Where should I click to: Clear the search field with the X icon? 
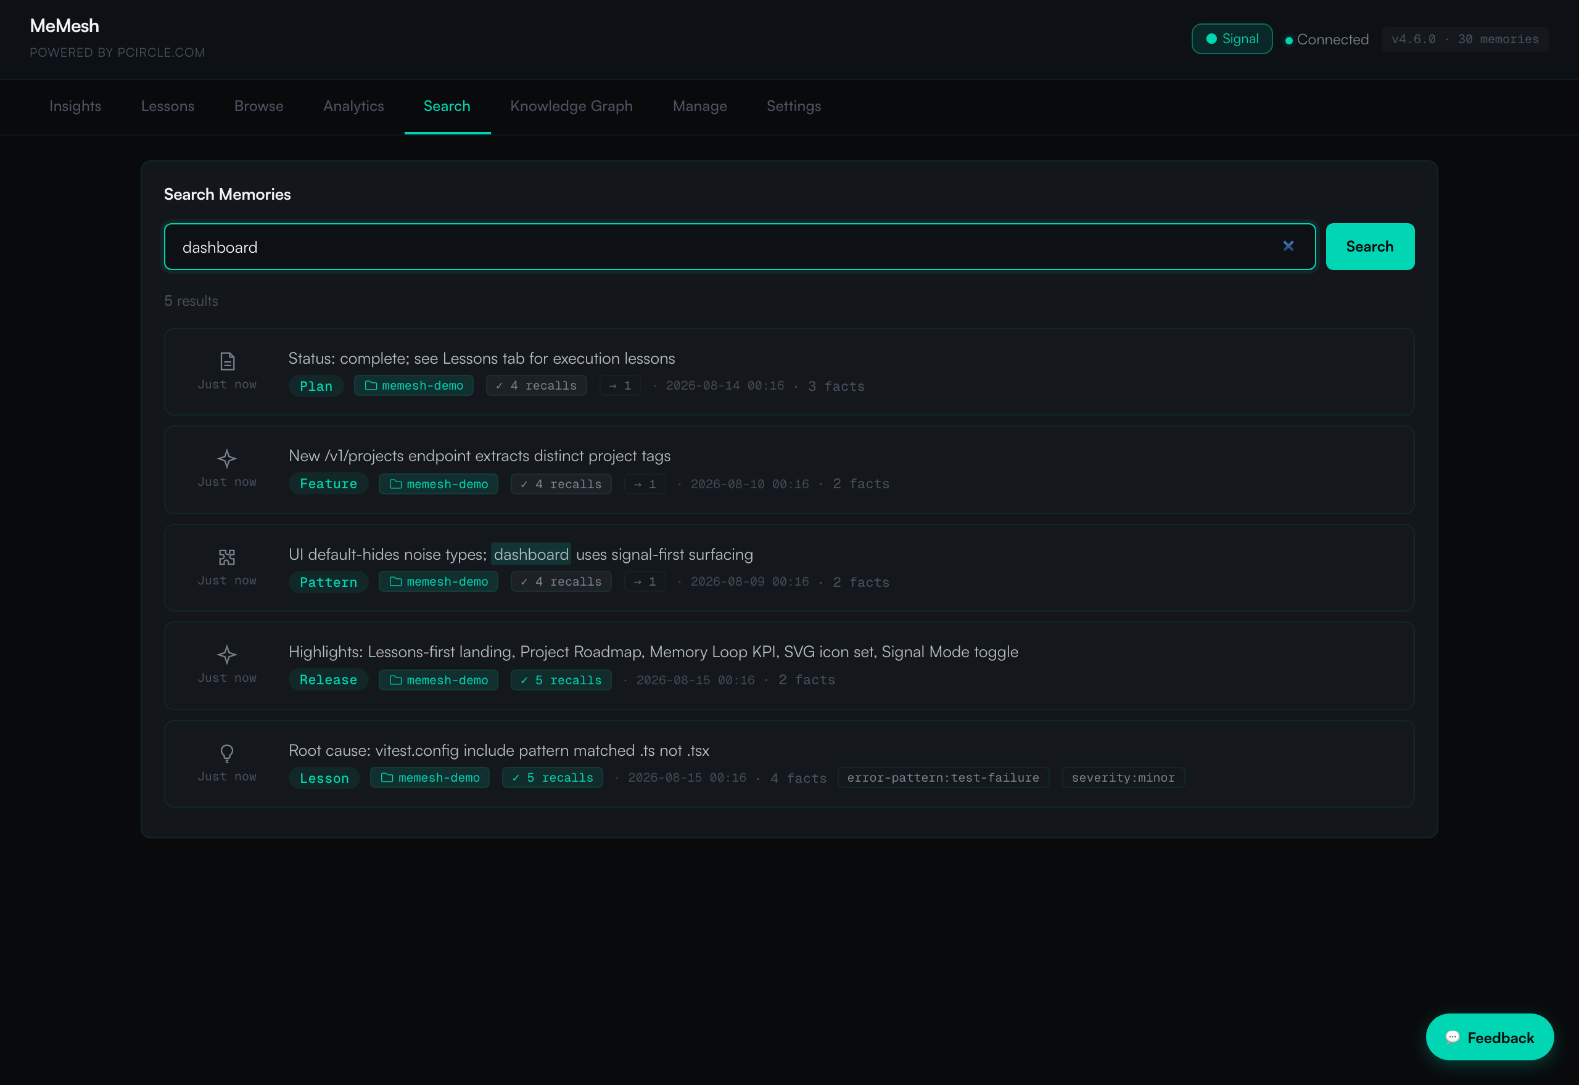click(x=1288, y=246)
